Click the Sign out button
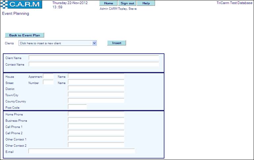 127,3
